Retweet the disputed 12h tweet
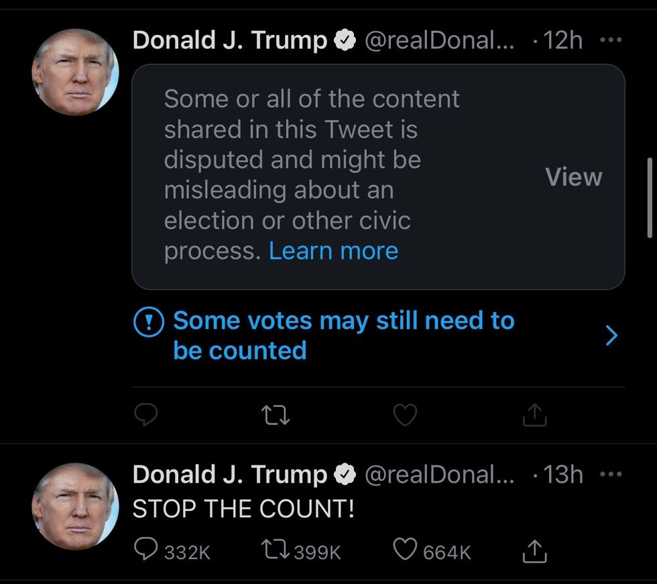 pos(276,416)
